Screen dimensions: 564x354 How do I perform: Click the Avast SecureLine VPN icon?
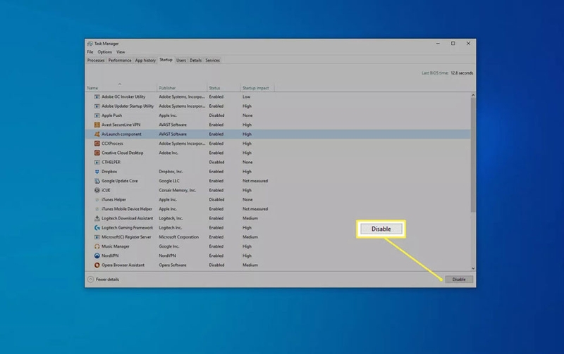click(x=97, y=125)
